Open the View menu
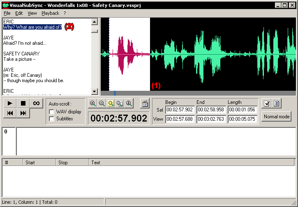The image size is (298, 207). (32, 13)
